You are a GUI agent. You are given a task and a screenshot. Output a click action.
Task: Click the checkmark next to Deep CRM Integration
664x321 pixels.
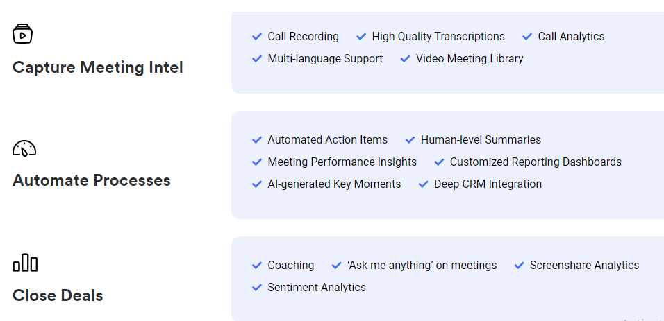point(423,184)
